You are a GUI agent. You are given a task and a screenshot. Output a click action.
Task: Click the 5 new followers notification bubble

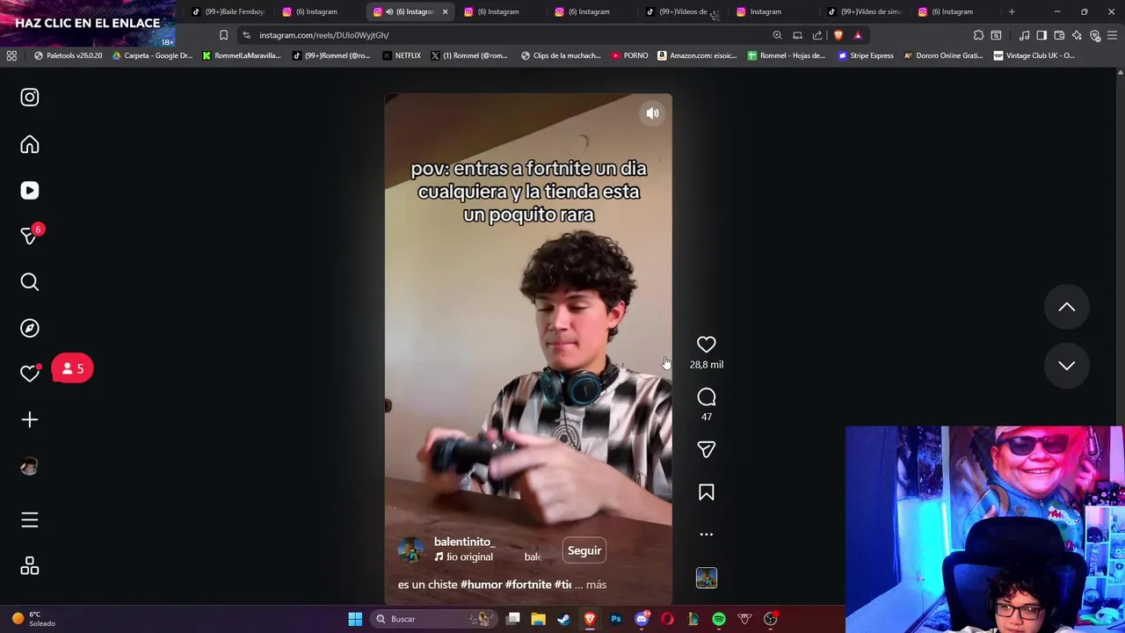[x=72, y=369]
